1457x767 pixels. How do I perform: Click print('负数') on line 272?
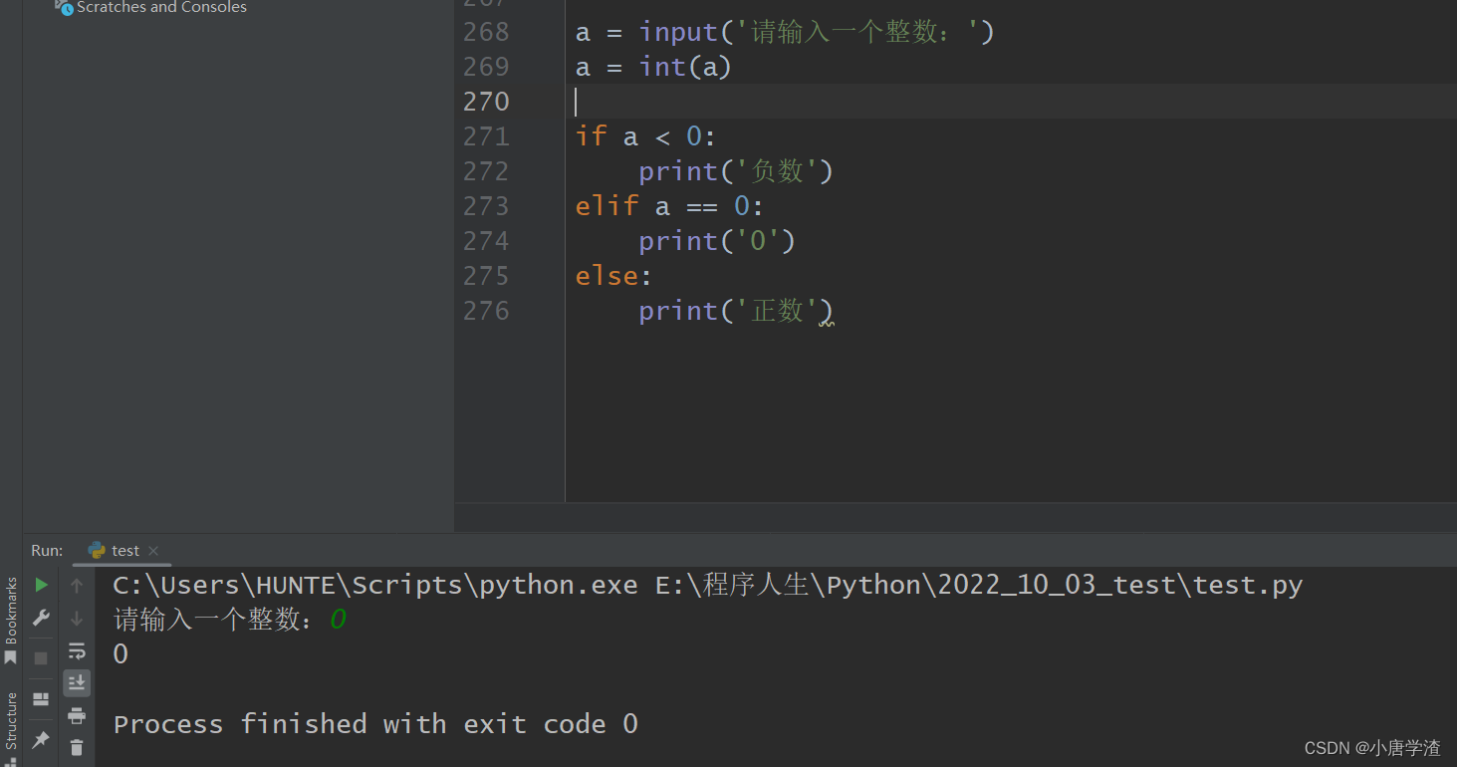[736, 171]
